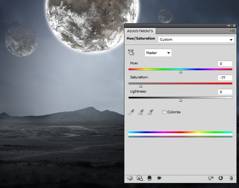The image size is (239, 188).
Task: Close the Adjustments panel
Action: point(234,25)
